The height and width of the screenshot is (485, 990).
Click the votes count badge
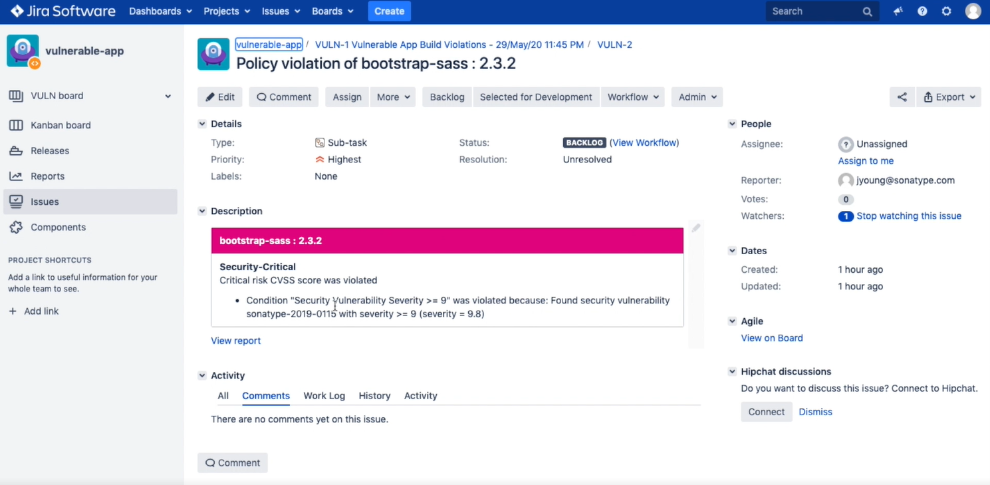pos(846,199)
